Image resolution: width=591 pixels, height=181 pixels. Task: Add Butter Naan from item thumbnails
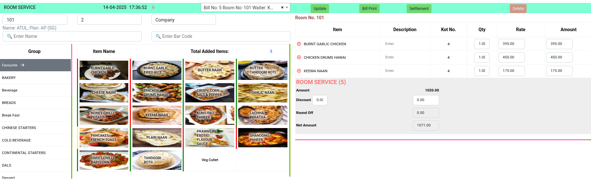point(210,70)
